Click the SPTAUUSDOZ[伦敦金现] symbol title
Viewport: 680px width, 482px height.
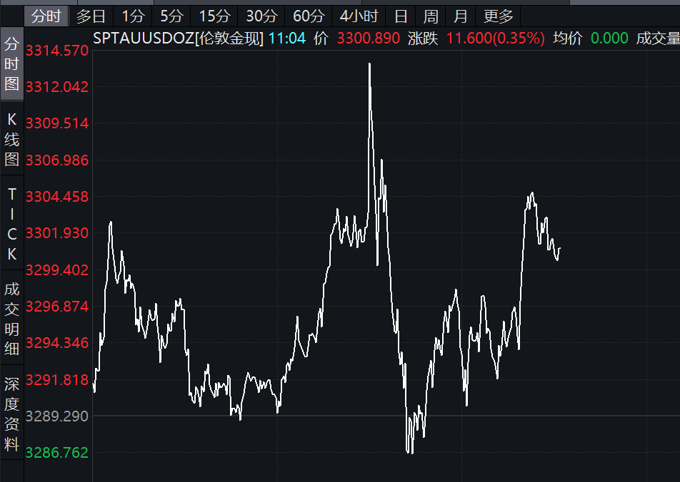click(x=179, y=39)
